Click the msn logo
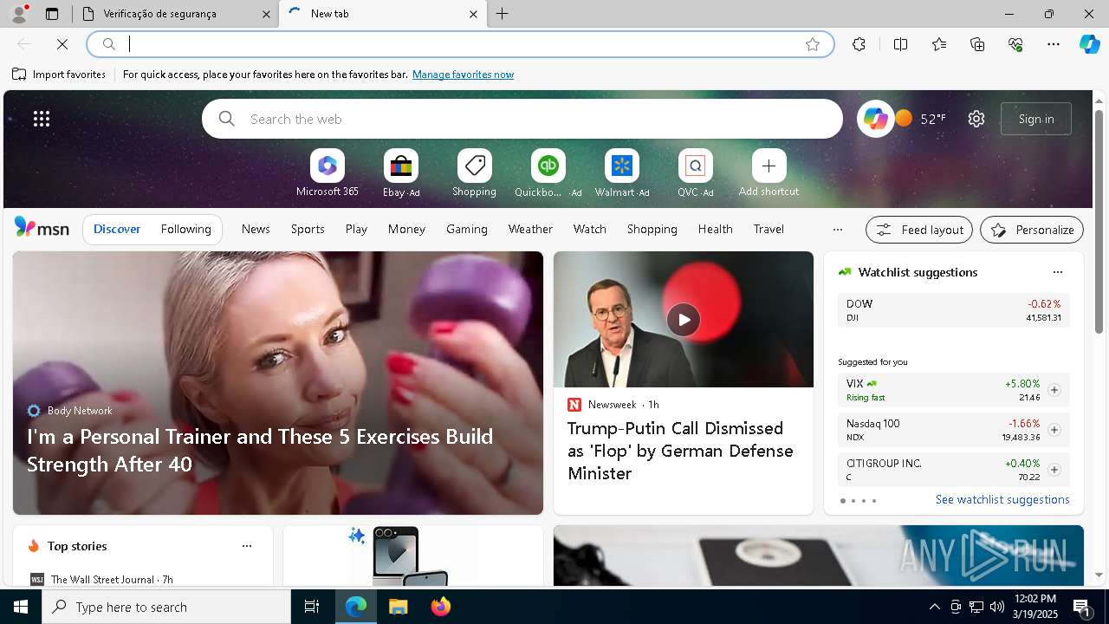 [42, 228]
